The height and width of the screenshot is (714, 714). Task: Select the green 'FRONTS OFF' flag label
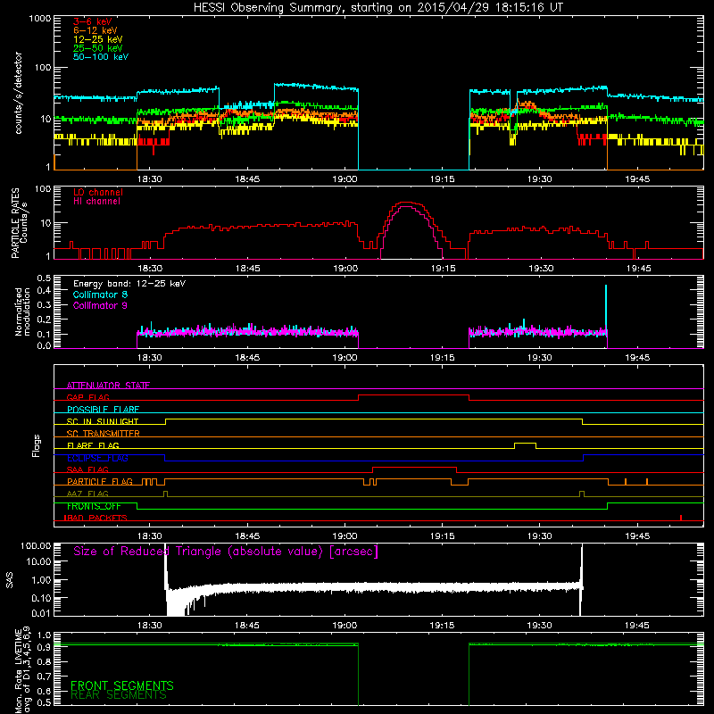(94, 506)
